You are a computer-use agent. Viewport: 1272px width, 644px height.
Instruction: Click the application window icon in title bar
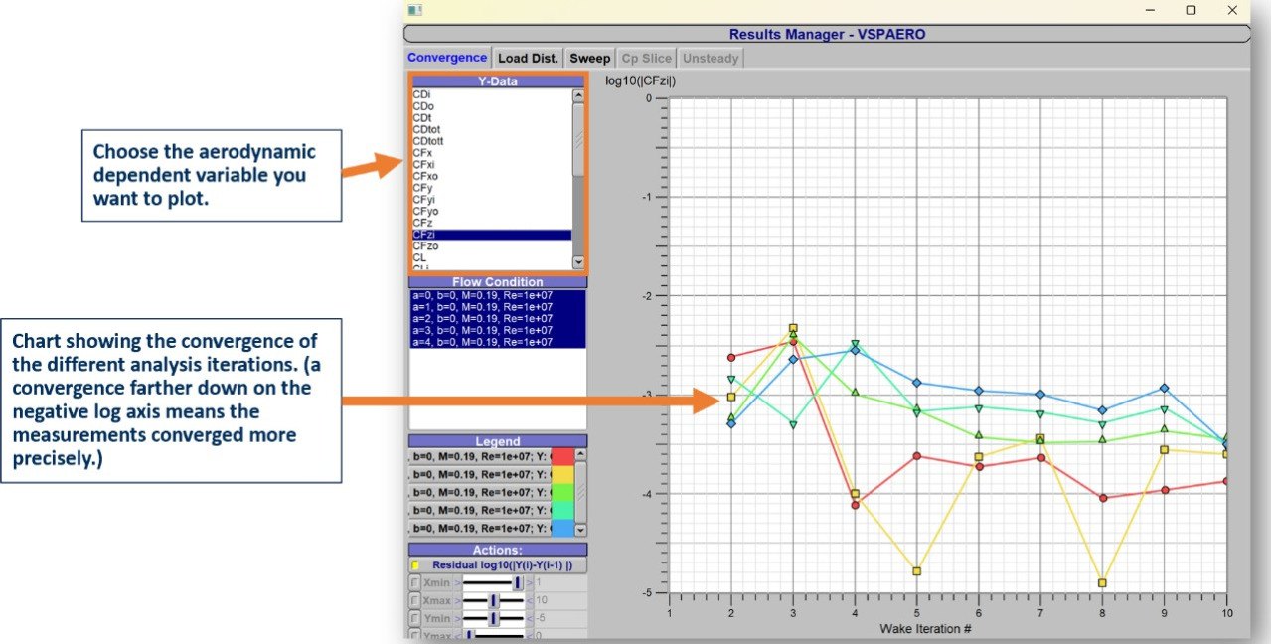coord(414,10)
